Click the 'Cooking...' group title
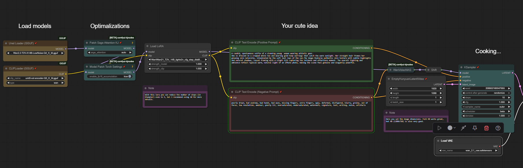 coord(488,51)
